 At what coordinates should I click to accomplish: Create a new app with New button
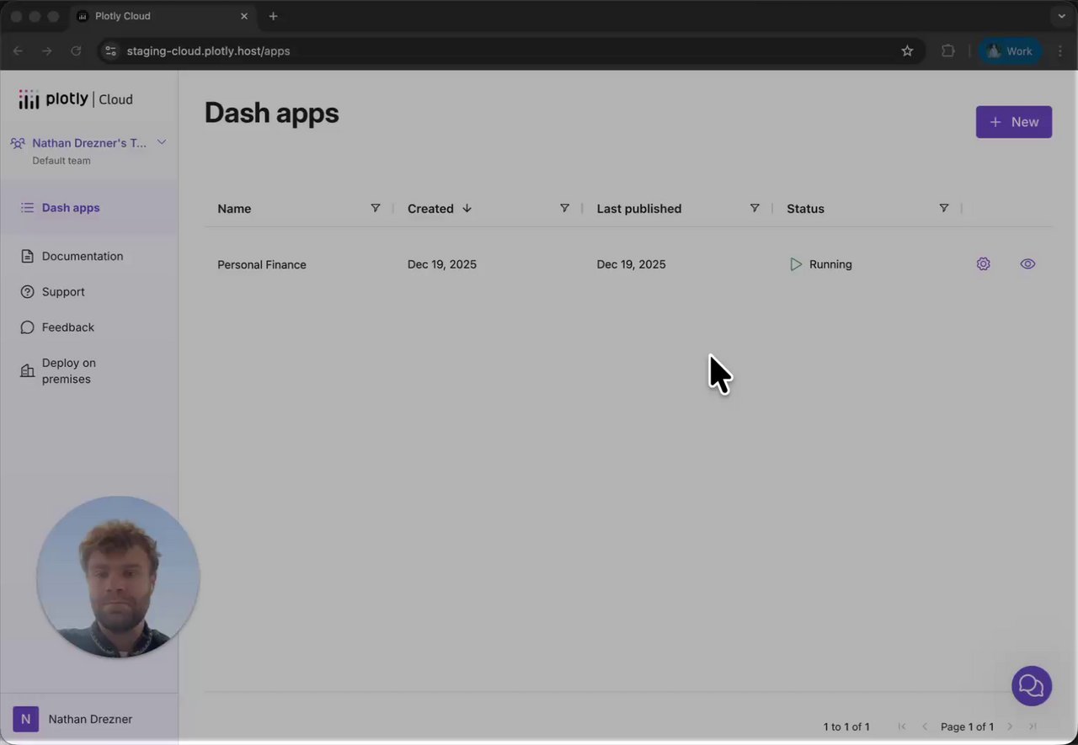1014,122
